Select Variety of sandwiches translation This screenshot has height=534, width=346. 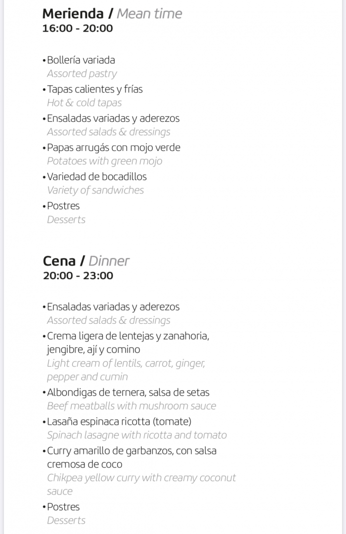(95, 190)
